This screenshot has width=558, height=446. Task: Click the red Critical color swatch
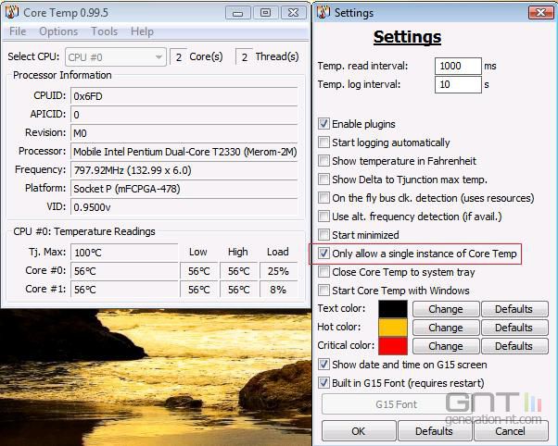tap(393, 346)
